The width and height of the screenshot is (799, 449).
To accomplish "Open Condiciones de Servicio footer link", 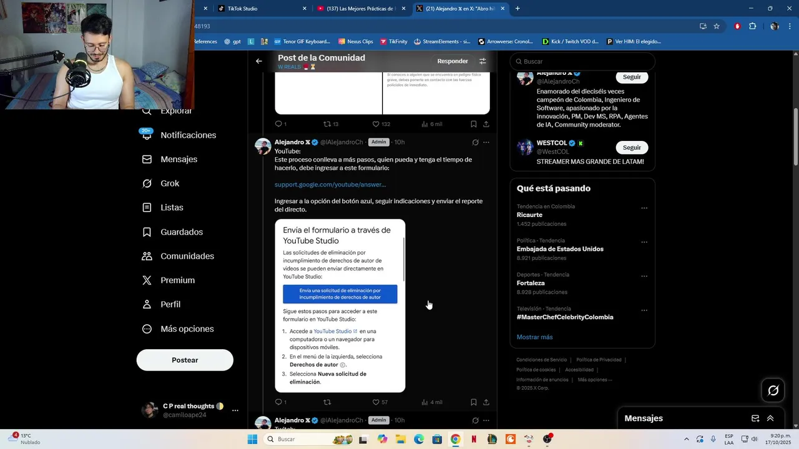I will (x=541, y=360).
